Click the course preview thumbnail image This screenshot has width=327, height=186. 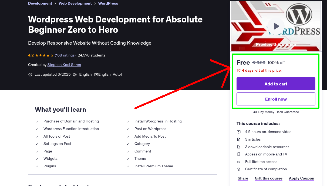coord(276,26)
